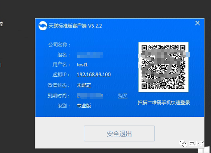Select the username value test1
The width and height of the screenshot is (211, 153).
click(82, 65)
